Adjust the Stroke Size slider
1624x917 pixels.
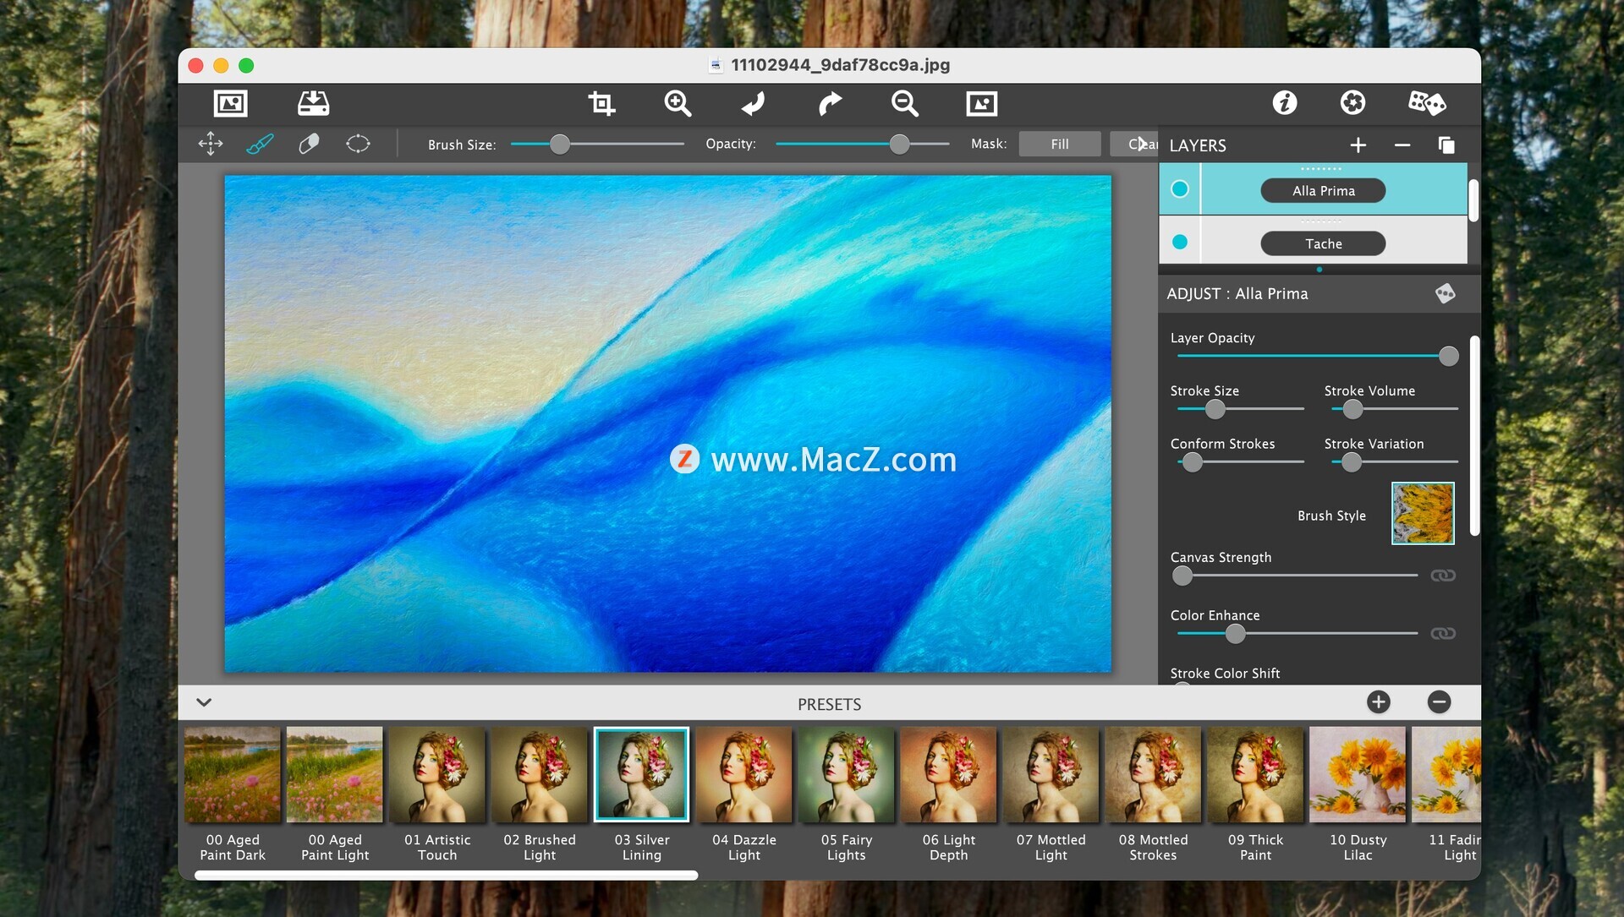[x=1240, y=409]
